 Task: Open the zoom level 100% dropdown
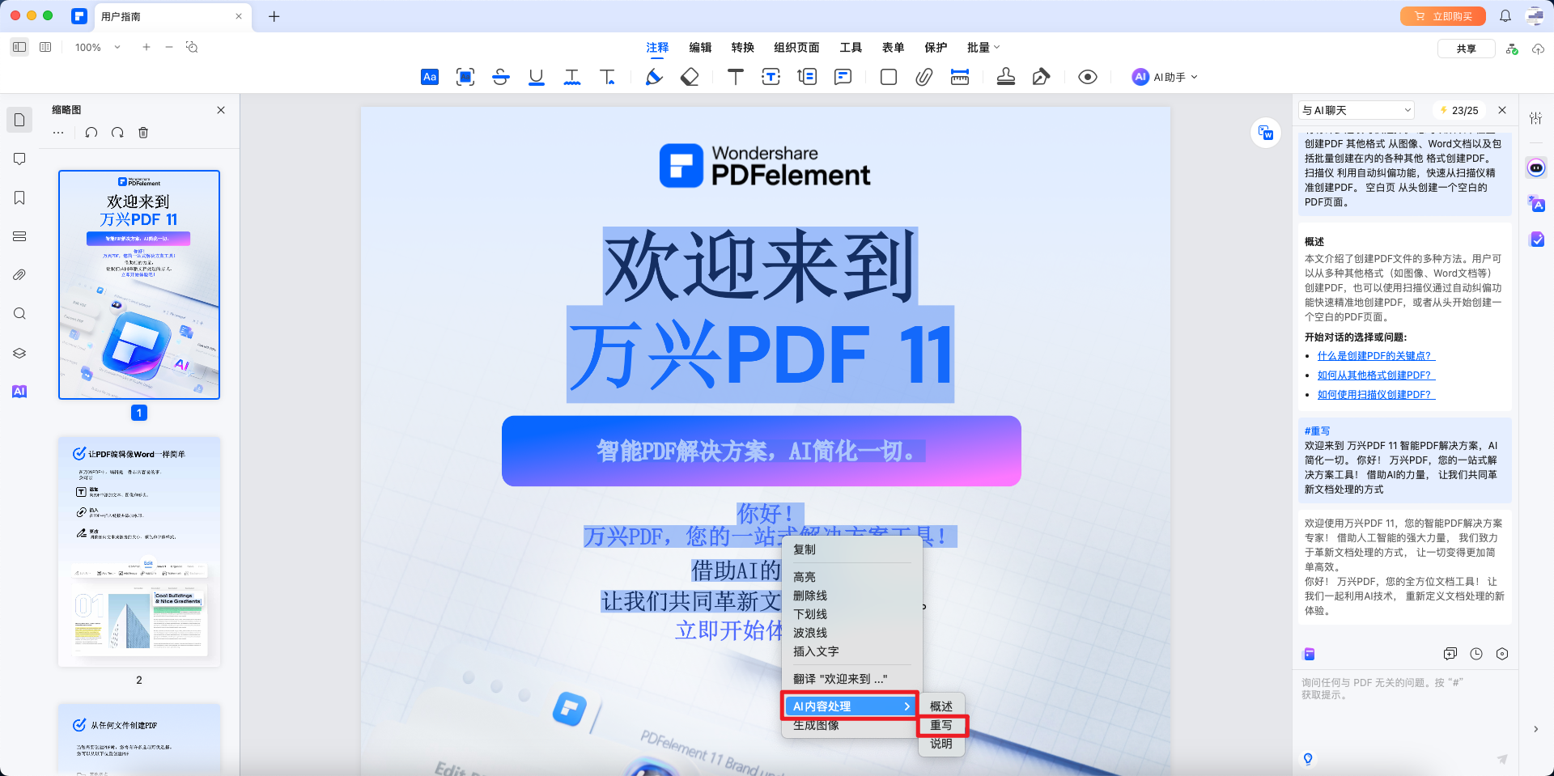click(x=98, y=48)
